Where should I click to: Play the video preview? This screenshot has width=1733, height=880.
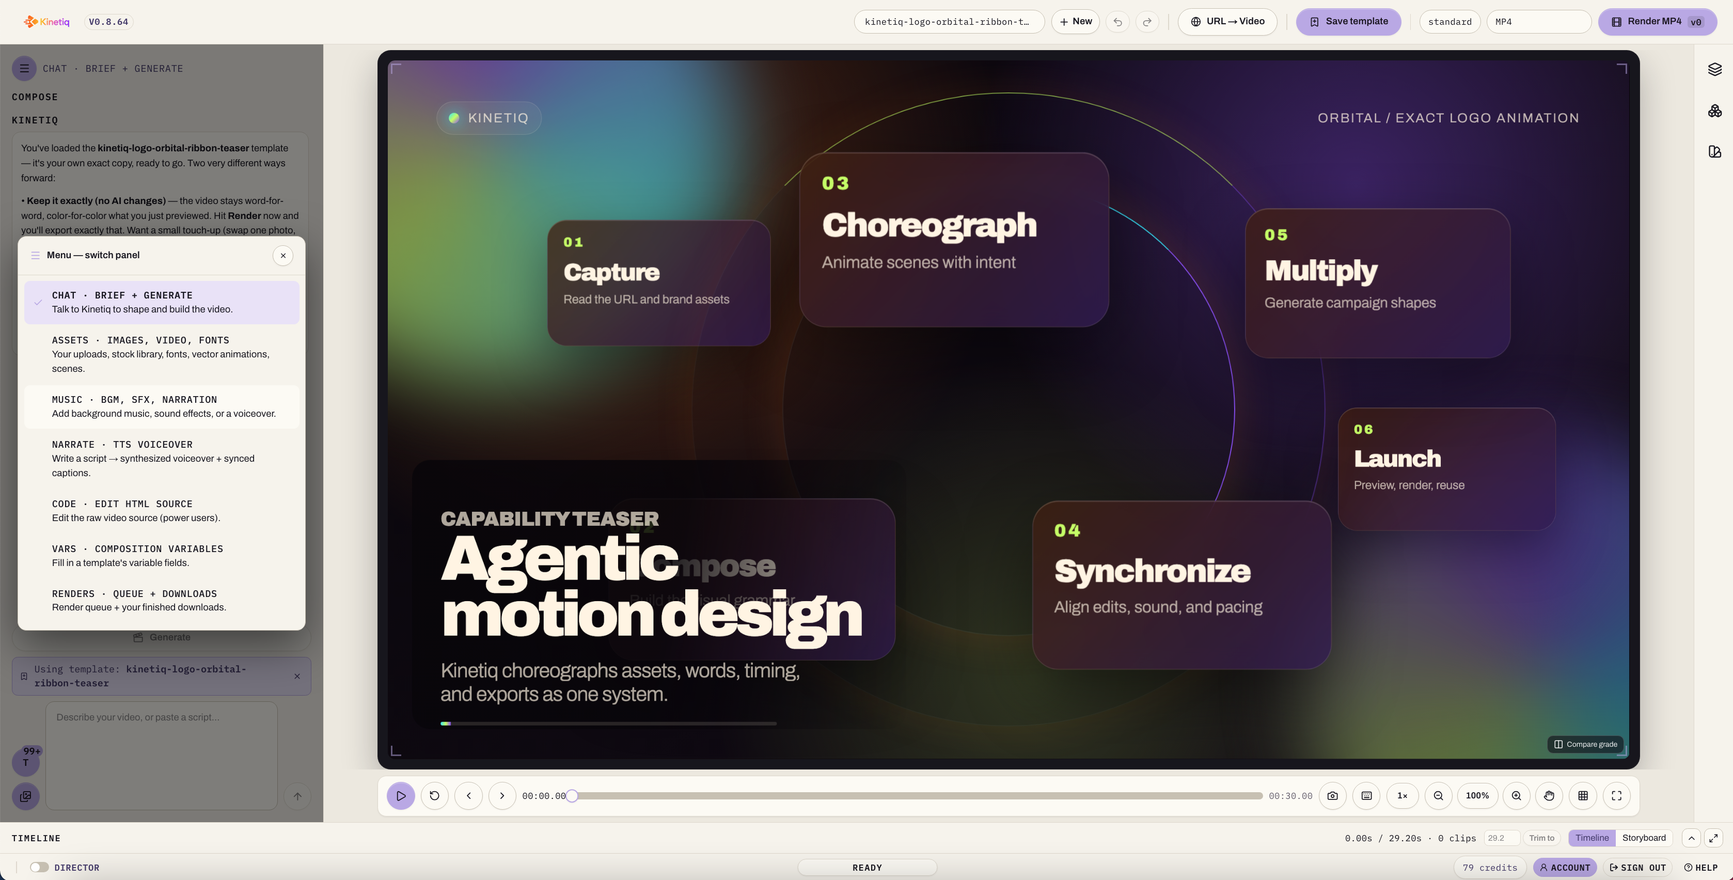click(401, 796)
